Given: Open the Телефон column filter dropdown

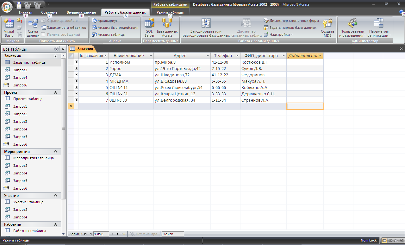Looking at the screenshot, I should click(x=238, y=56).
